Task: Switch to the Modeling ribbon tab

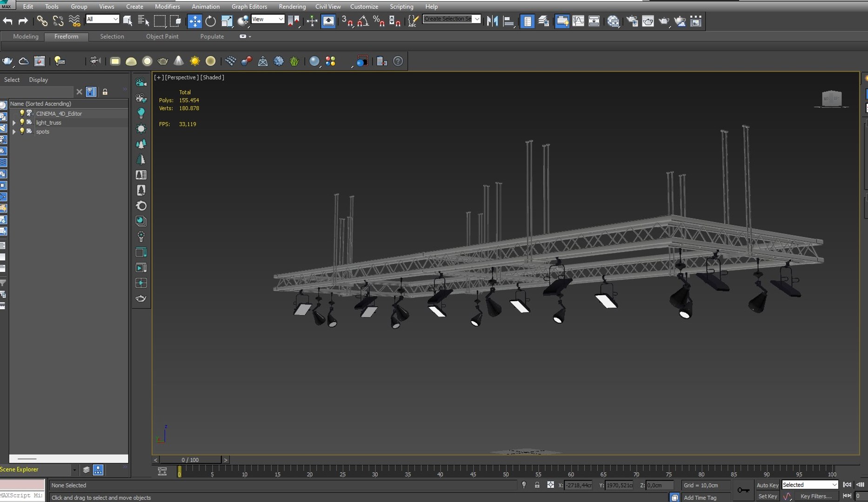Action: tap(26, 36)
